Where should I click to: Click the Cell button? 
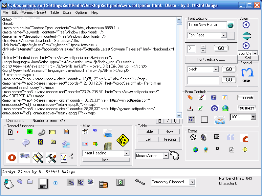pos(148,139)
